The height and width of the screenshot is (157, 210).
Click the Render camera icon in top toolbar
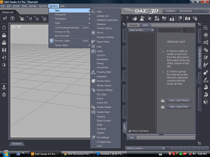coord(188,18)
